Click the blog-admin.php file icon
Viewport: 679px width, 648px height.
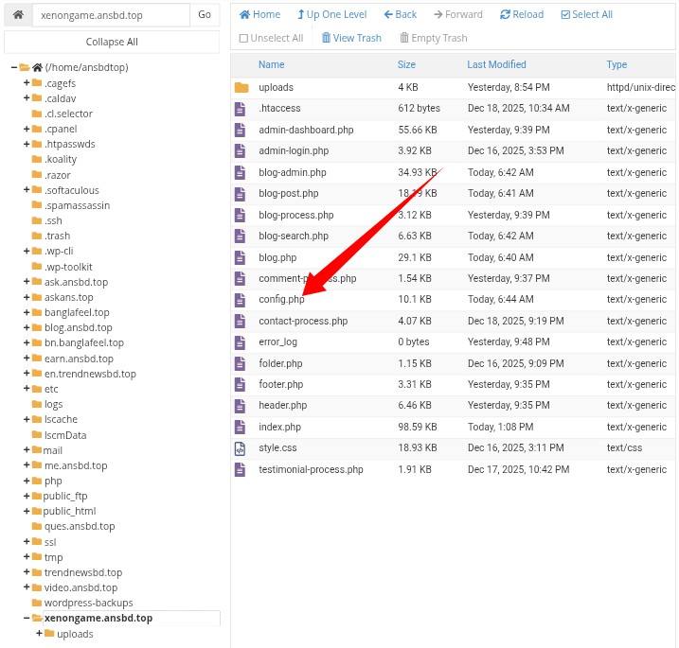pos(240,172)
